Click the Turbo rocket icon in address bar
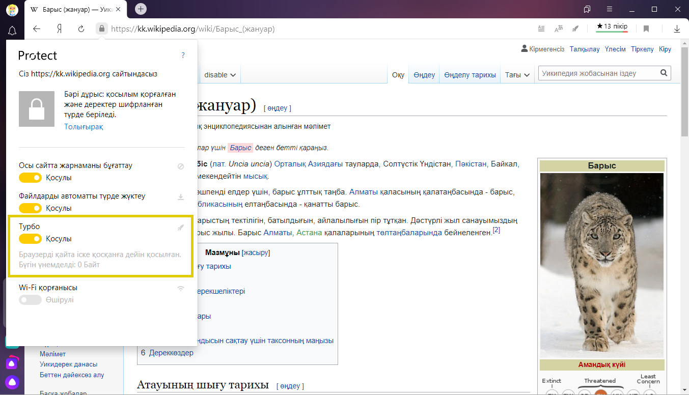 (575, 29)
